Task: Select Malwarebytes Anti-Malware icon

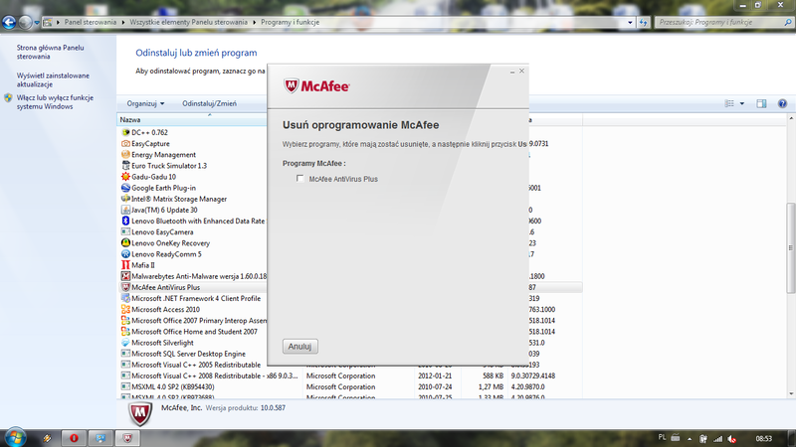Action: coord(125,276)
